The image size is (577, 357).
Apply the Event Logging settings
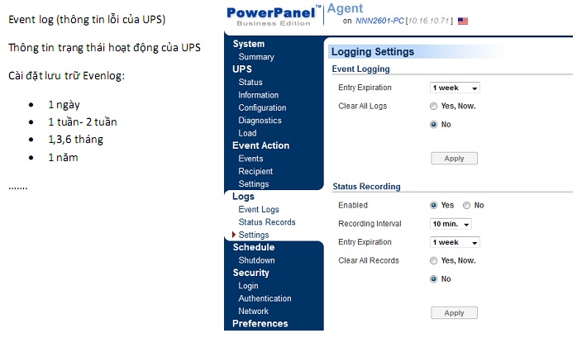[454, 159]
